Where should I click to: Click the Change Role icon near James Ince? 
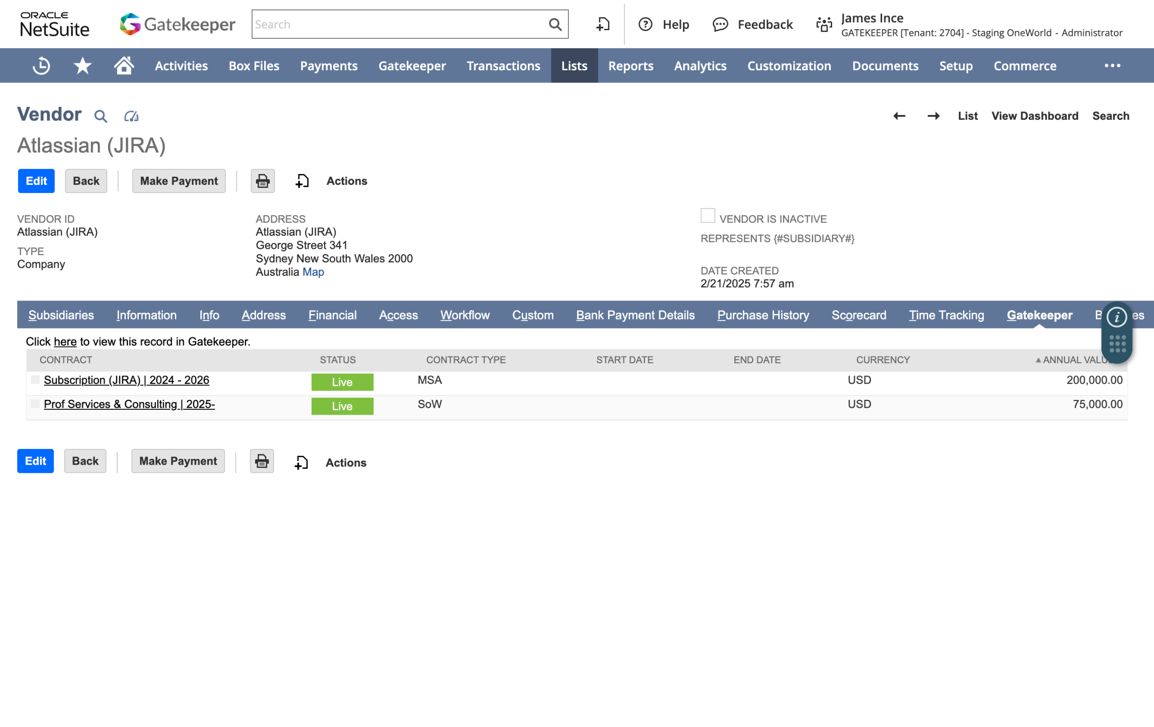coord(824,24)
